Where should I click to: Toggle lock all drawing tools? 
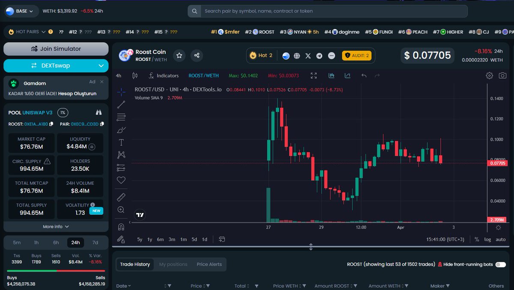pos(121,240)
